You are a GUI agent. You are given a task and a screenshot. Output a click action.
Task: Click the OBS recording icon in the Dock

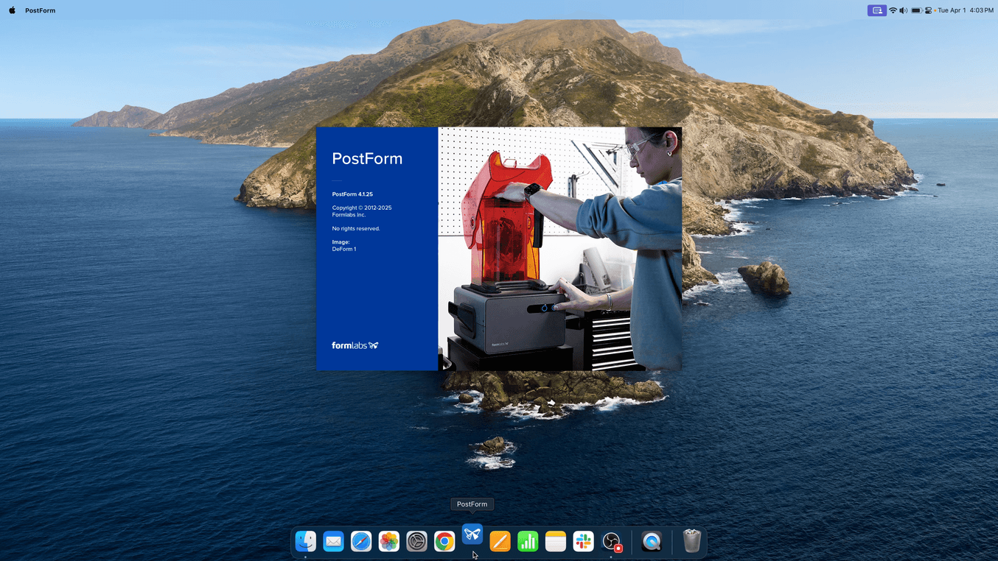[x=612, y=542]
